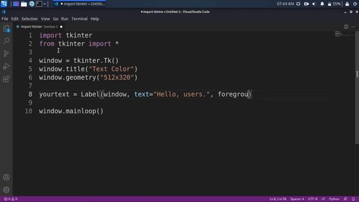Click the asterisk on line 2
Viewport: 359px width, 202px height.
tap(117, 43)
